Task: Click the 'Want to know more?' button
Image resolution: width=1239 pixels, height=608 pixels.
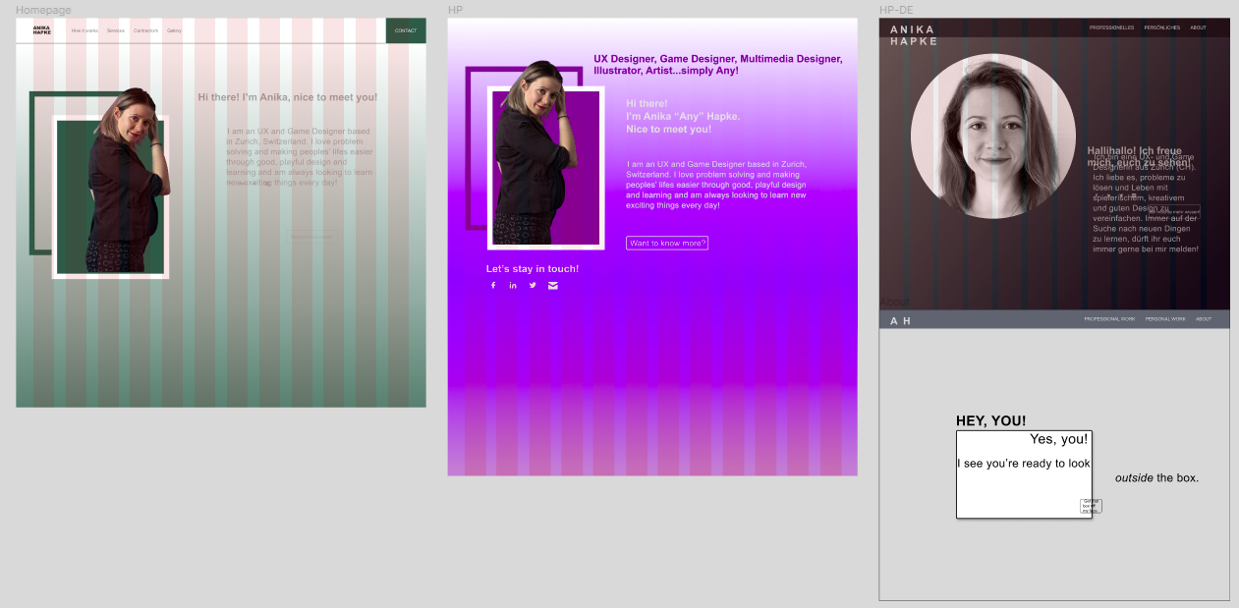Action: 666,243
